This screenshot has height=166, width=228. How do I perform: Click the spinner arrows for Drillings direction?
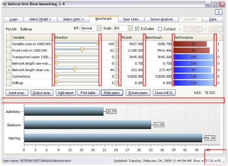tap(116, 83)
